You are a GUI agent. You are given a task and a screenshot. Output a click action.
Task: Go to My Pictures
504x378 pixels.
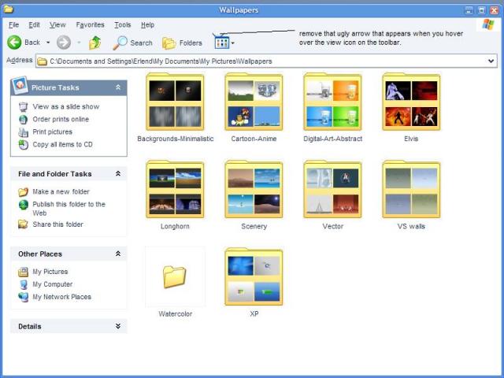click(x=50, y=272)
